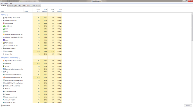Select the Intel PROSet/Wireless Event Log icon
Image resolution: width=193 pixels, height=108 pixels.
pos(4,80)
